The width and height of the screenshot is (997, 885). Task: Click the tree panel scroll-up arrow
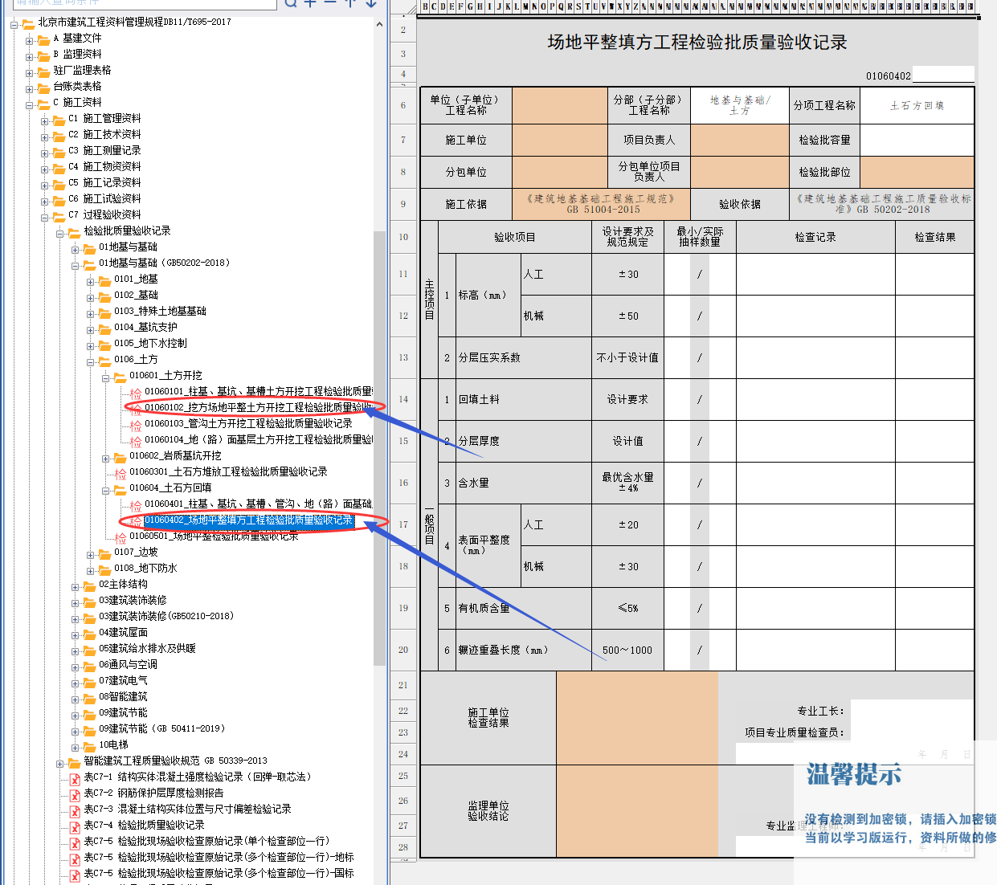tap(379, 24)
